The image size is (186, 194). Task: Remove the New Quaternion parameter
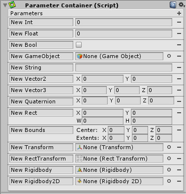pos(179,101)
